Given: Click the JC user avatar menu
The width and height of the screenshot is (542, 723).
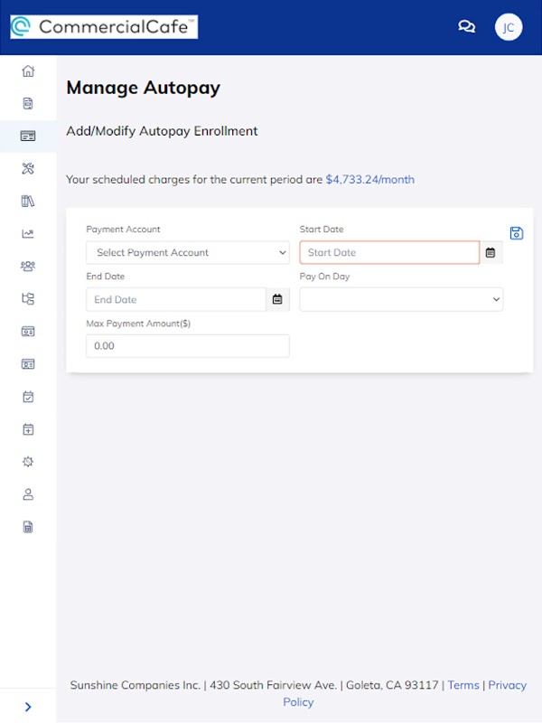Looking at the screenshot, I should (x=509, y=27).
